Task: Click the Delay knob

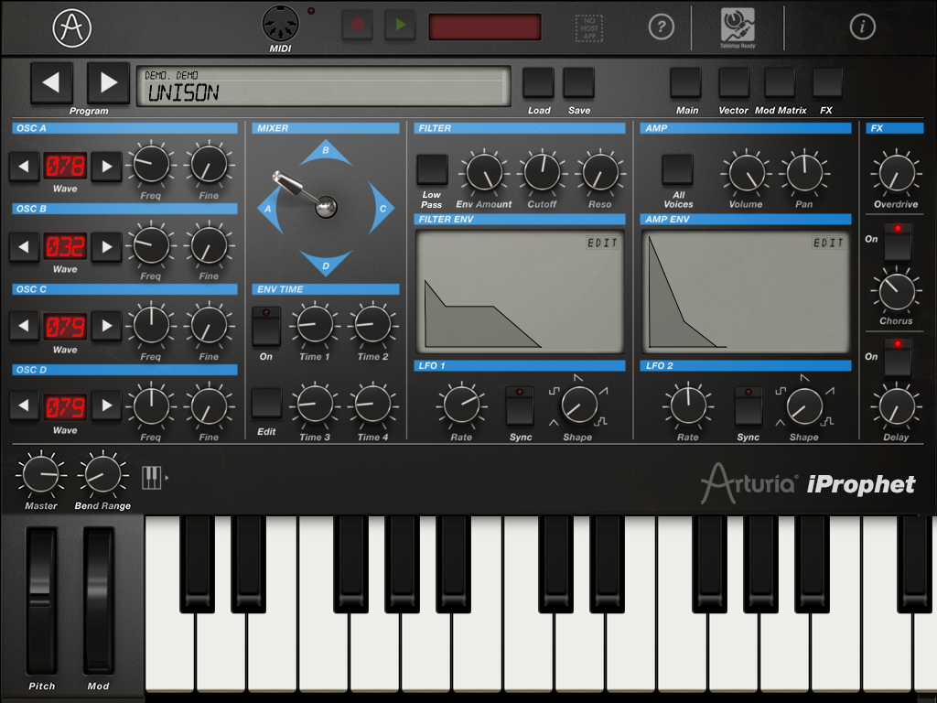Action: point(897,406)
